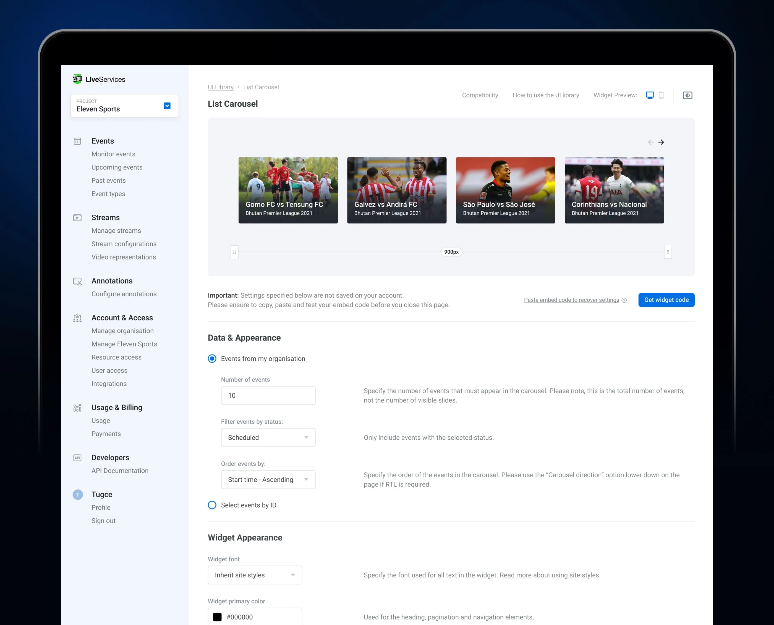
Task: Click the carousel previous arrow
Action: click(x=650, y=142)
